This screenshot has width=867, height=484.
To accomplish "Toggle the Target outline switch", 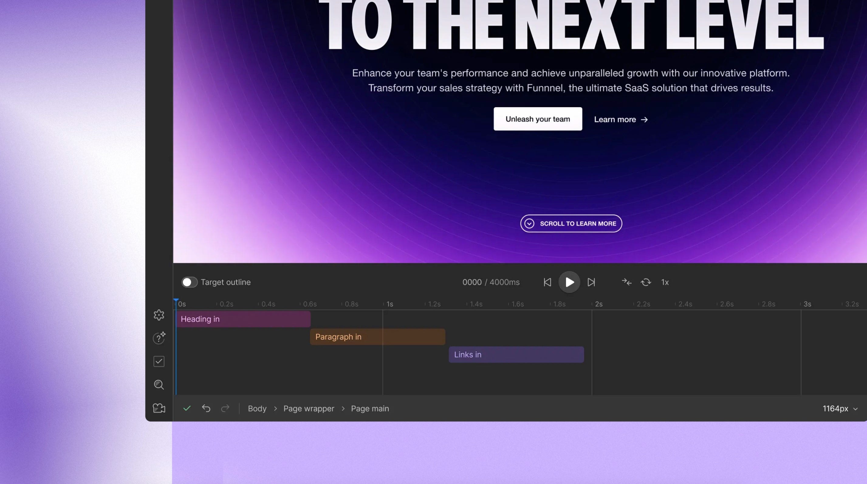I will (189, 282).
